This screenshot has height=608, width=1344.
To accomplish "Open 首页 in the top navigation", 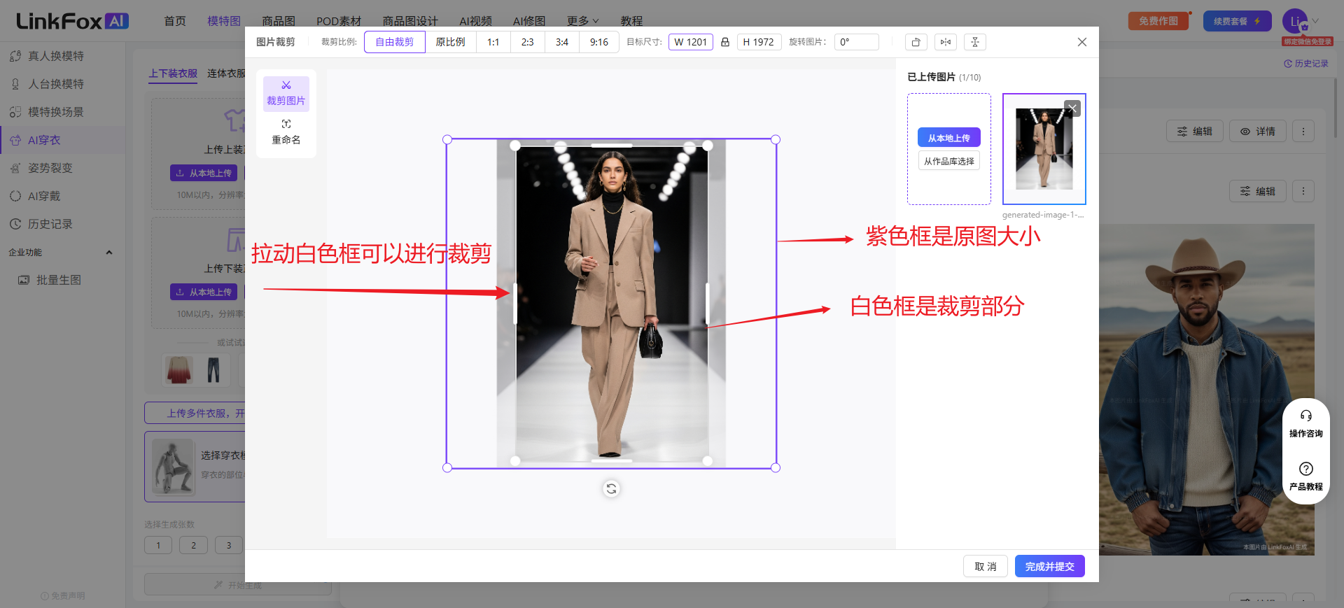I will [x=175, y=21].
